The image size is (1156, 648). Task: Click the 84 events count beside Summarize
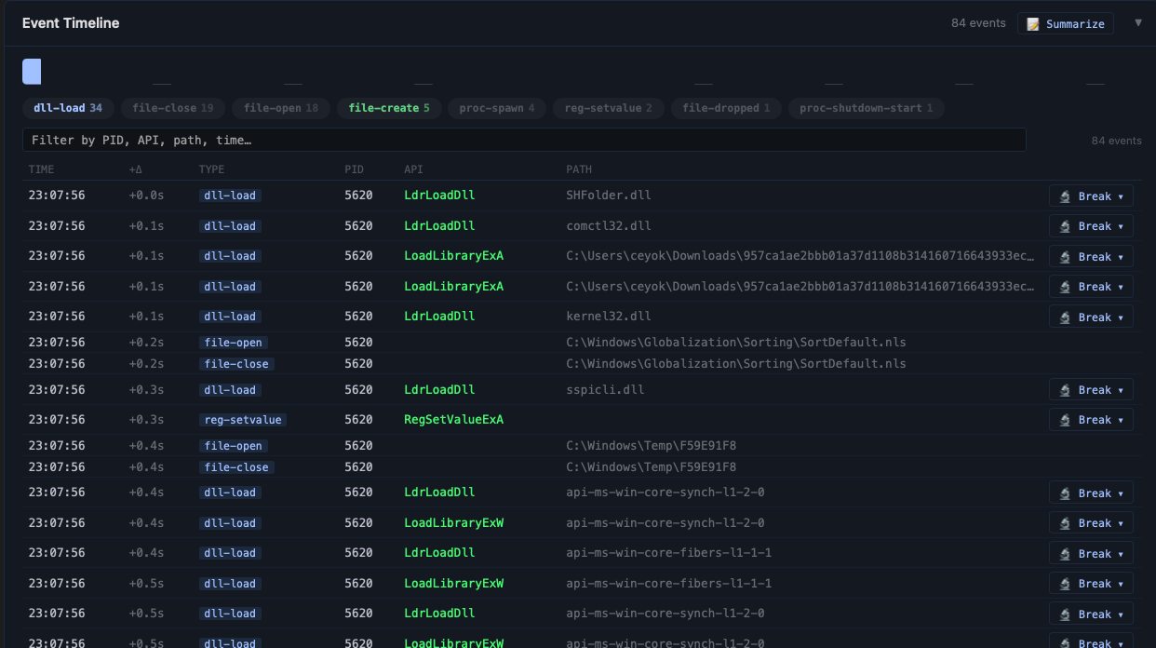[x=978, y=23]
